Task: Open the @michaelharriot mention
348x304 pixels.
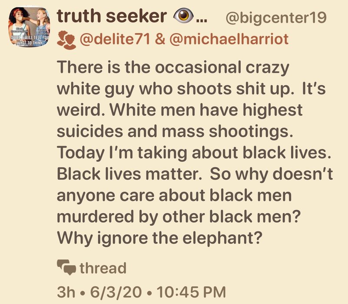Action: click(228, 39)
